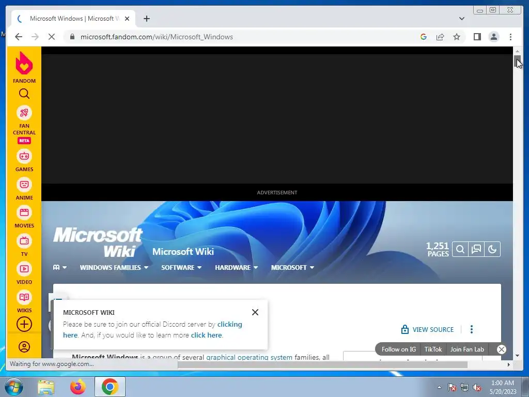Expand the Explore book-icon menu
This screenshot has width=529, height=397.
tap(60, 267)
